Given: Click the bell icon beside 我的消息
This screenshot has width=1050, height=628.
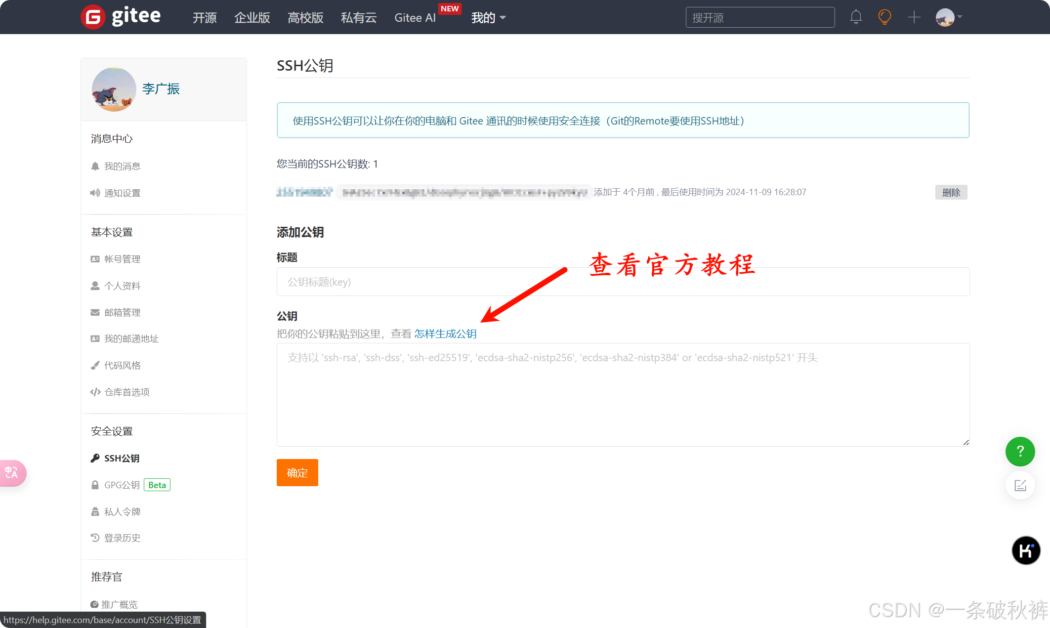Looking at the screenshot, I should point(95,166).
